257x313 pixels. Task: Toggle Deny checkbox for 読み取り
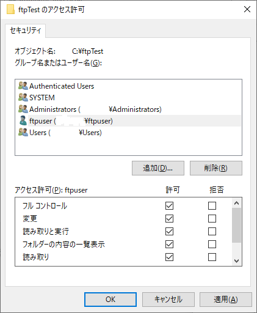click(x=212, y=257)
